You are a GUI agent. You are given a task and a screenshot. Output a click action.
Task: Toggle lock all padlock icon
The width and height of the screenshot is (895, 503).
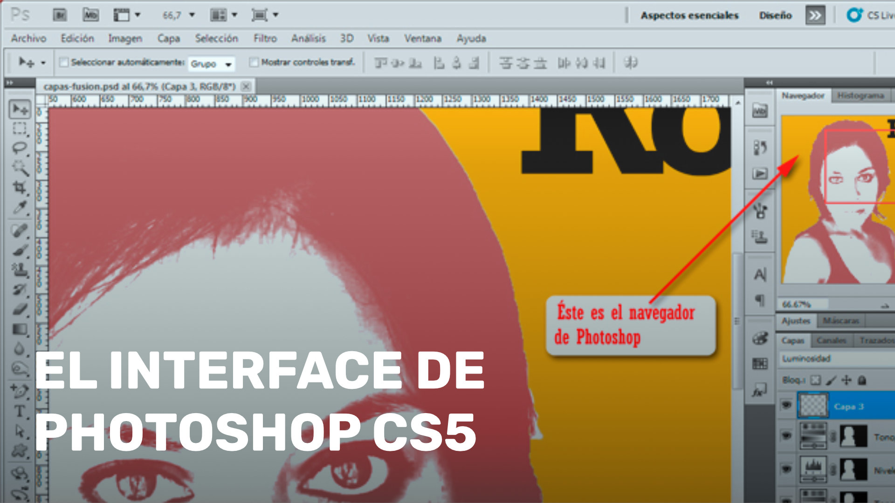click(862, 381)
